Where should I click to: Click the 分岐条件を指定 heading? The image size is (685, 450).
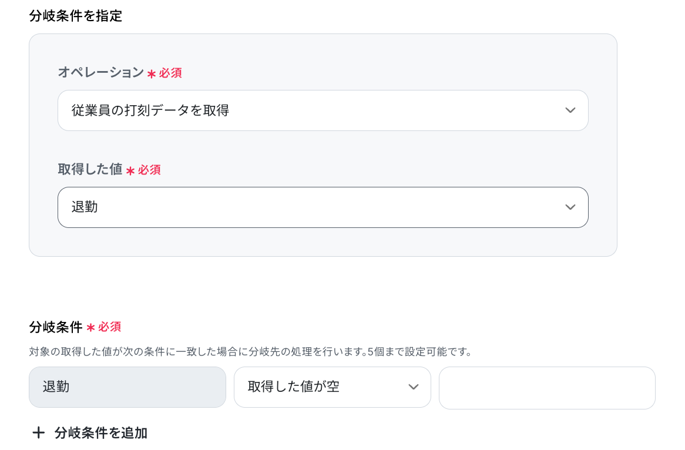pos(76,16)
